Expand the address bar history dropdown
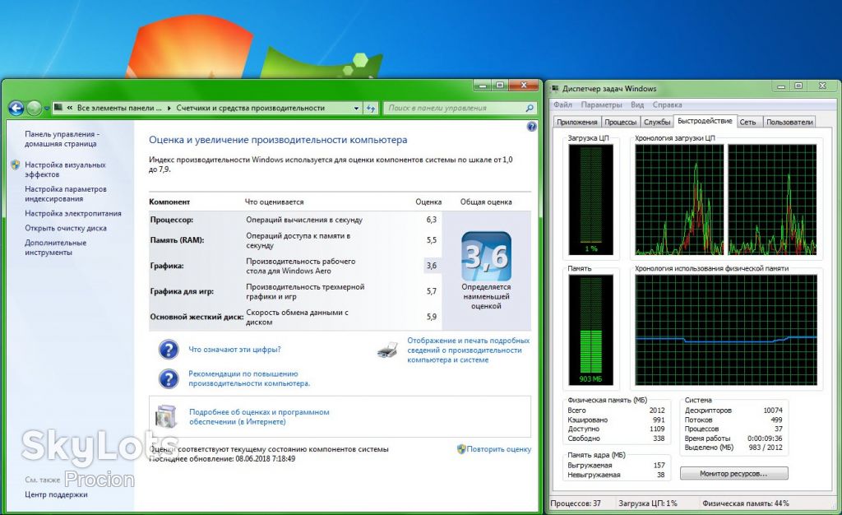 [356, 108]
